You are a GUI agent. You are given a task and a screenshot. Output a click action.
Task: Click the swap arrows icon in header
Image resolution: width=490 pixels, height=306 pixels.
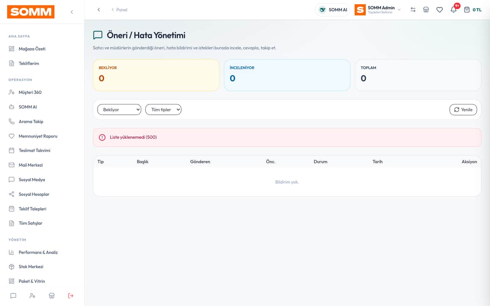click(x=413, y=10)
